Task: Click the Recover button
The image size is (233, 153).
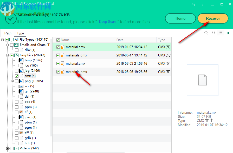Action: pos(213,18)
